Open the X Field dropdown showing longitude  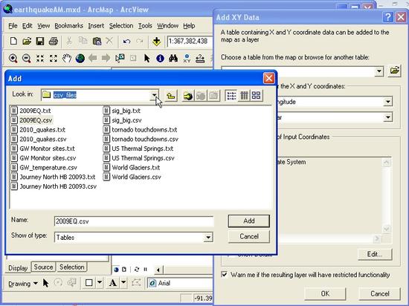388,102
